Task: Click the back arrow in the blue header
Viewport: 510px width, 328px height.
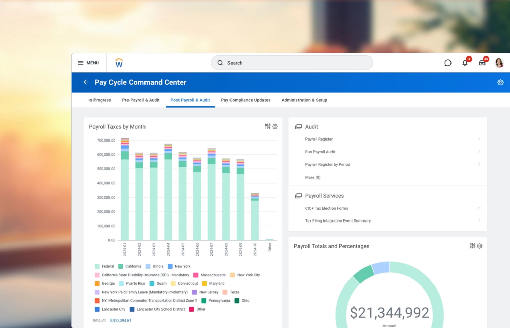Action: [x=86, y=82]
